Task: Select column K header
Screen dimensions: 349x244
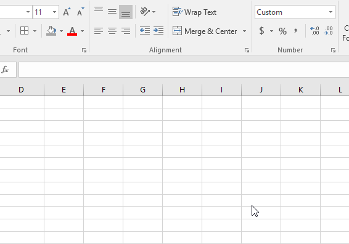Action: [301, 90]
